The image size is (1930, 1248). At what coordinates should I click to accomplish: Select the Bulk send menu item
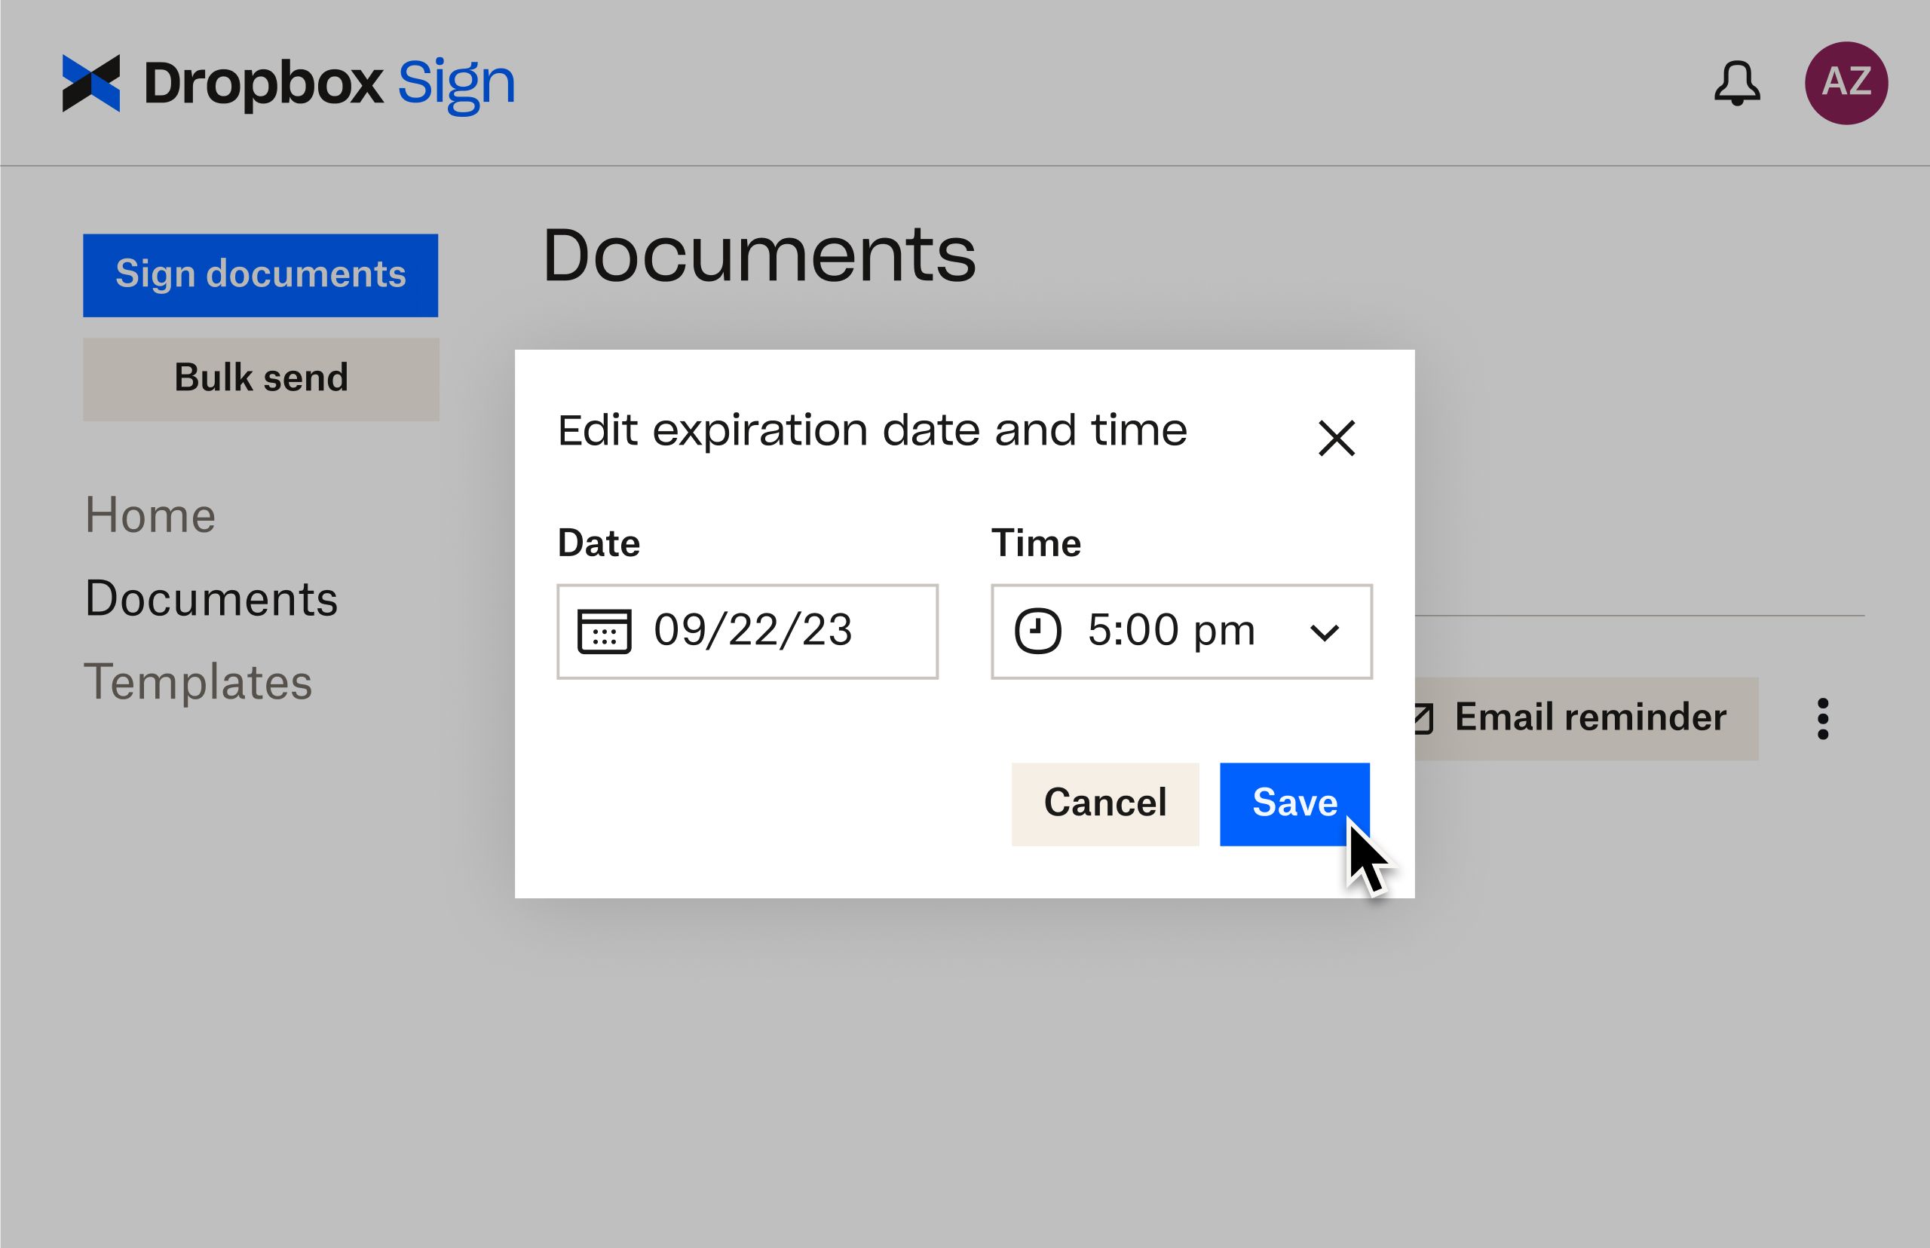[x=263, y=378]
